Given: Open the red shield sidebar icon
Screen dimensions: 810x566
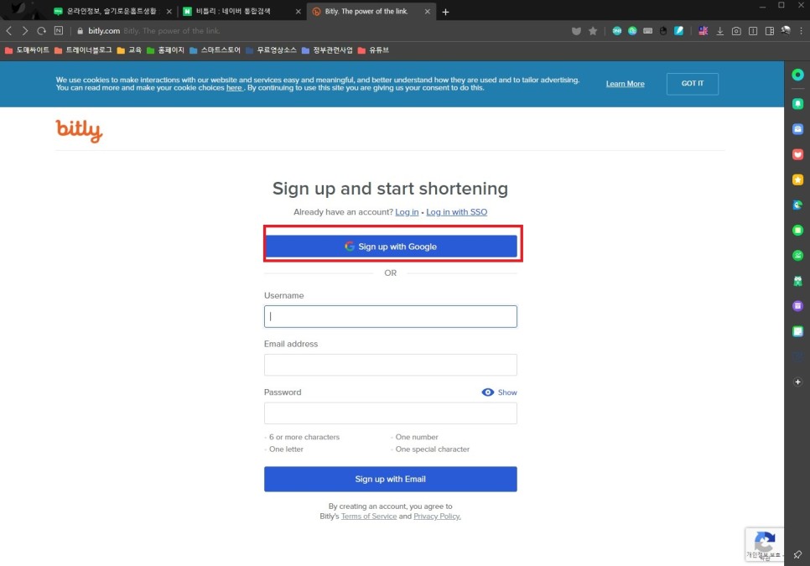Looking at the screenshot, I should [x=797, y=154].
